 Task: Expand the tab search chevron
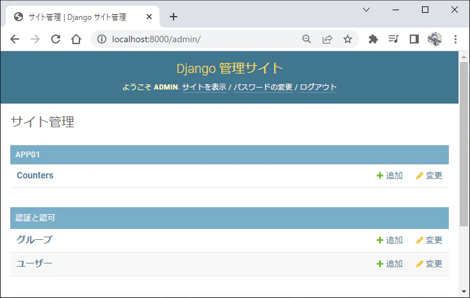(x=366, y=10)
